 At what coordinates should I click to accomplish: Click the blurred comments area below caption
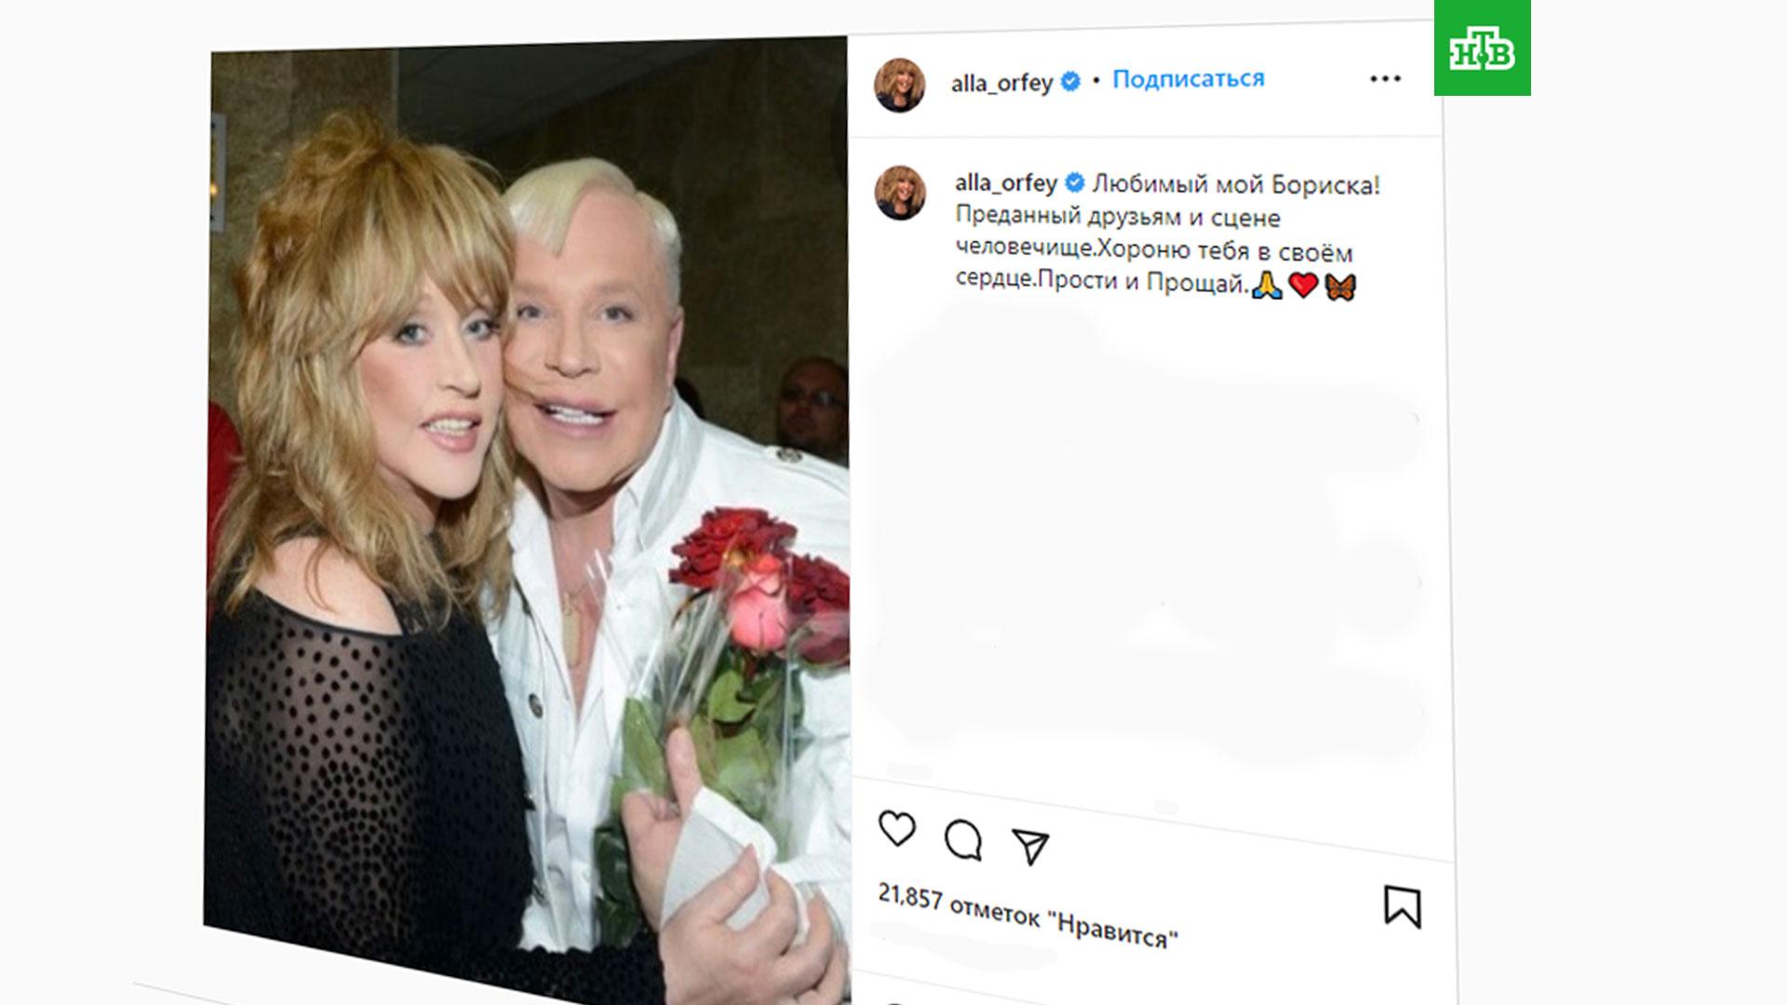tap(1145, 540)
